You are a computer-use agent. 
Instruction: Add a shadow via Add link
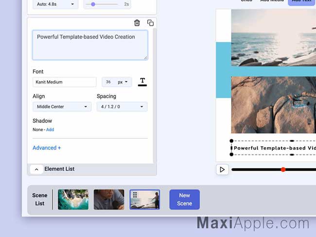50,130
